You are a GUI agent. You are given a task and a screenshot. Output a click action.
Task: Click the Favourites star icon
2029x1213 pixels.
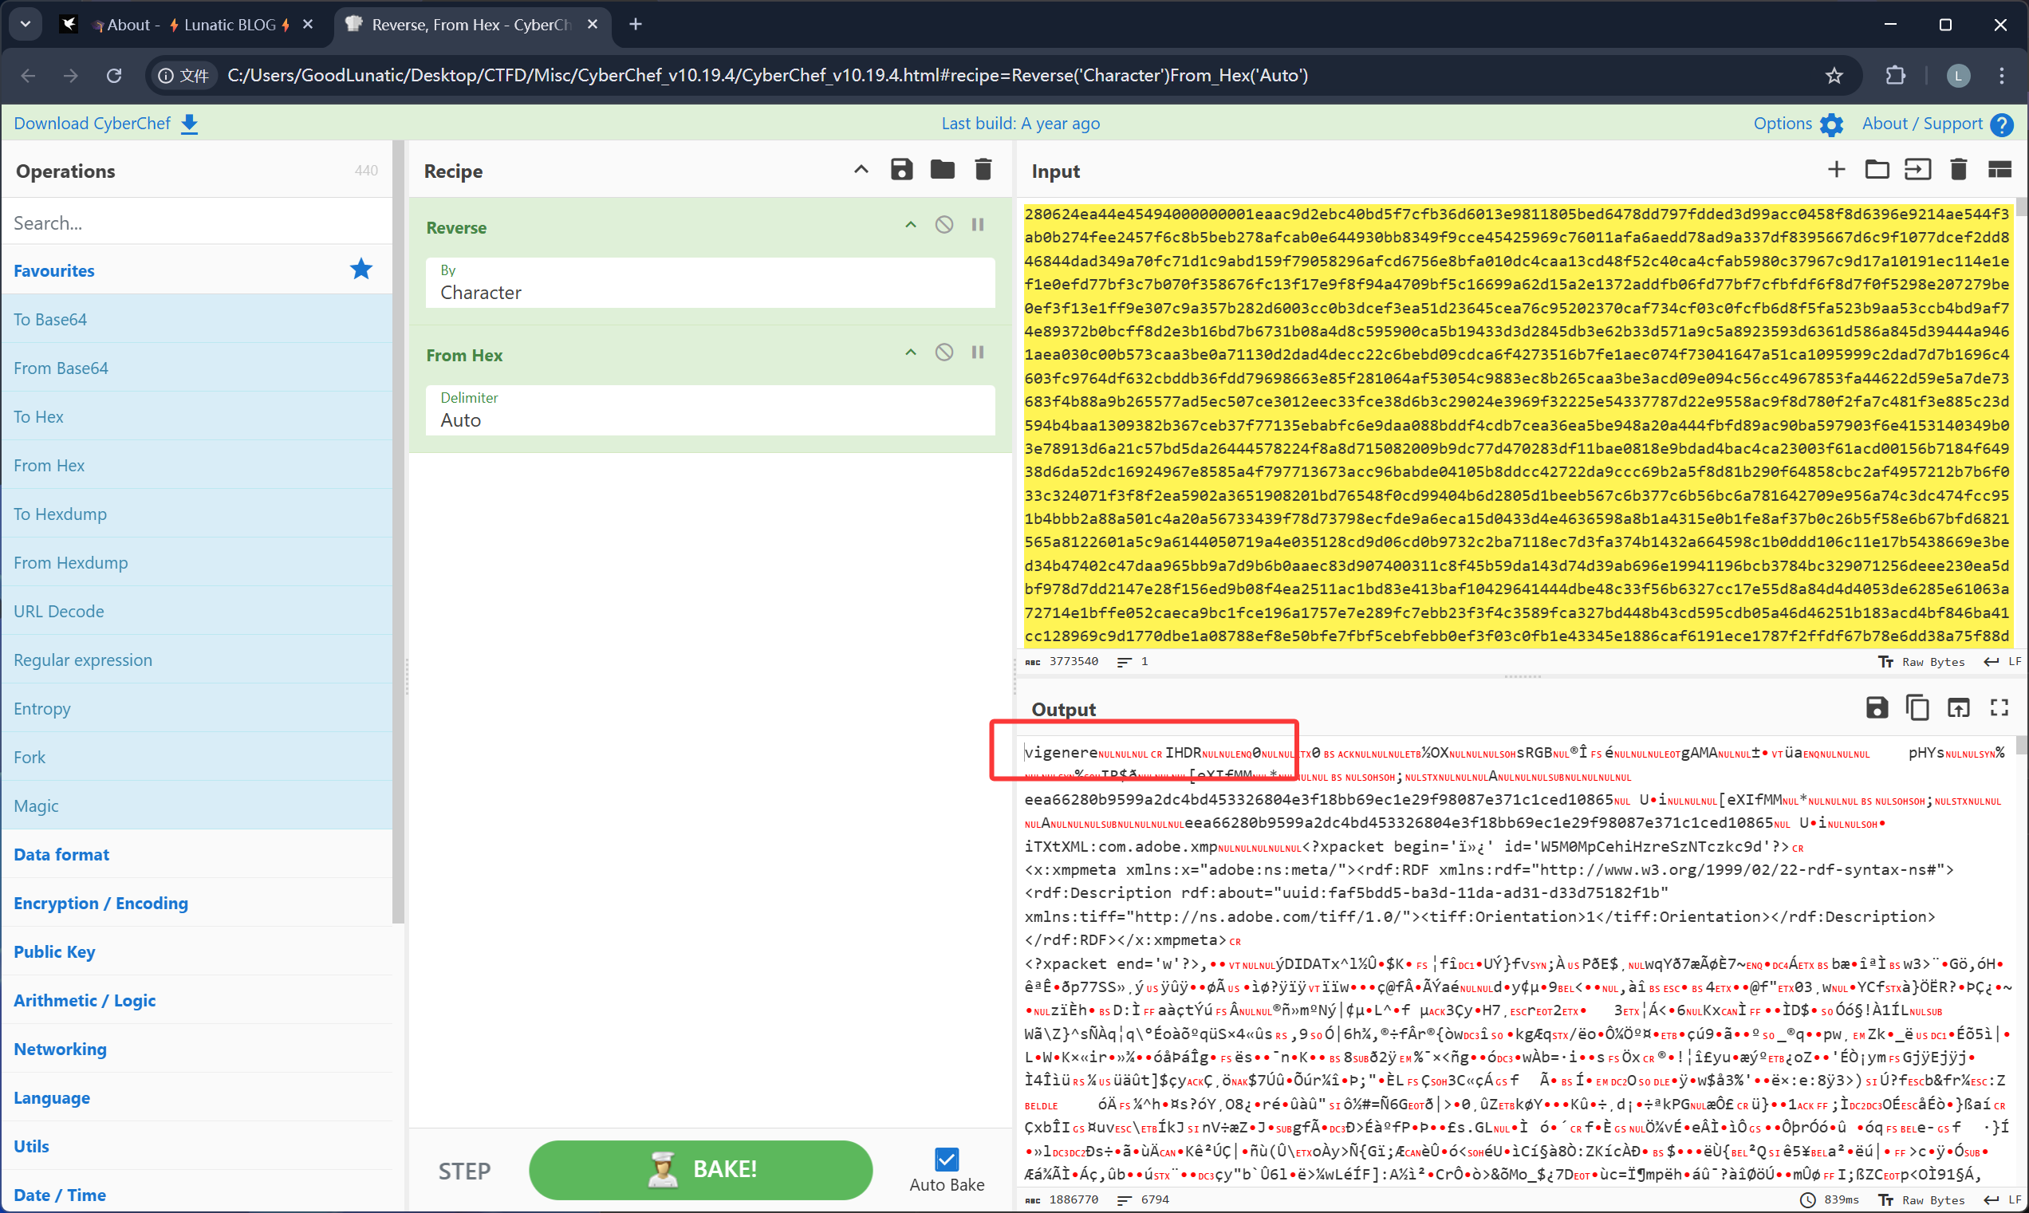click(360, 269)
